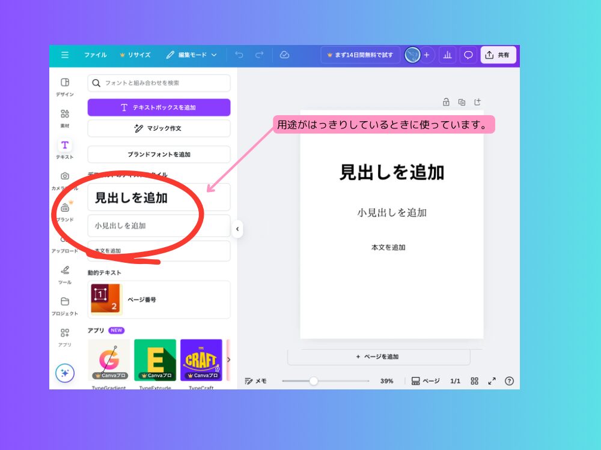Image resolution: width=601 pixels, height=450 pixels.
Task: Collapse the side panel with chevron
Action: click(x=237, y=229)
